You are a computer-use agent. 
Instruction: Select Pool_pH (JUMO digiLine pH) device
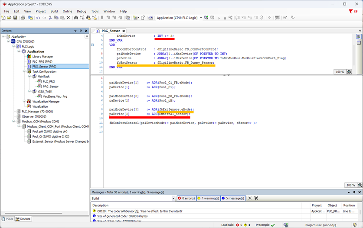(50, 132)
